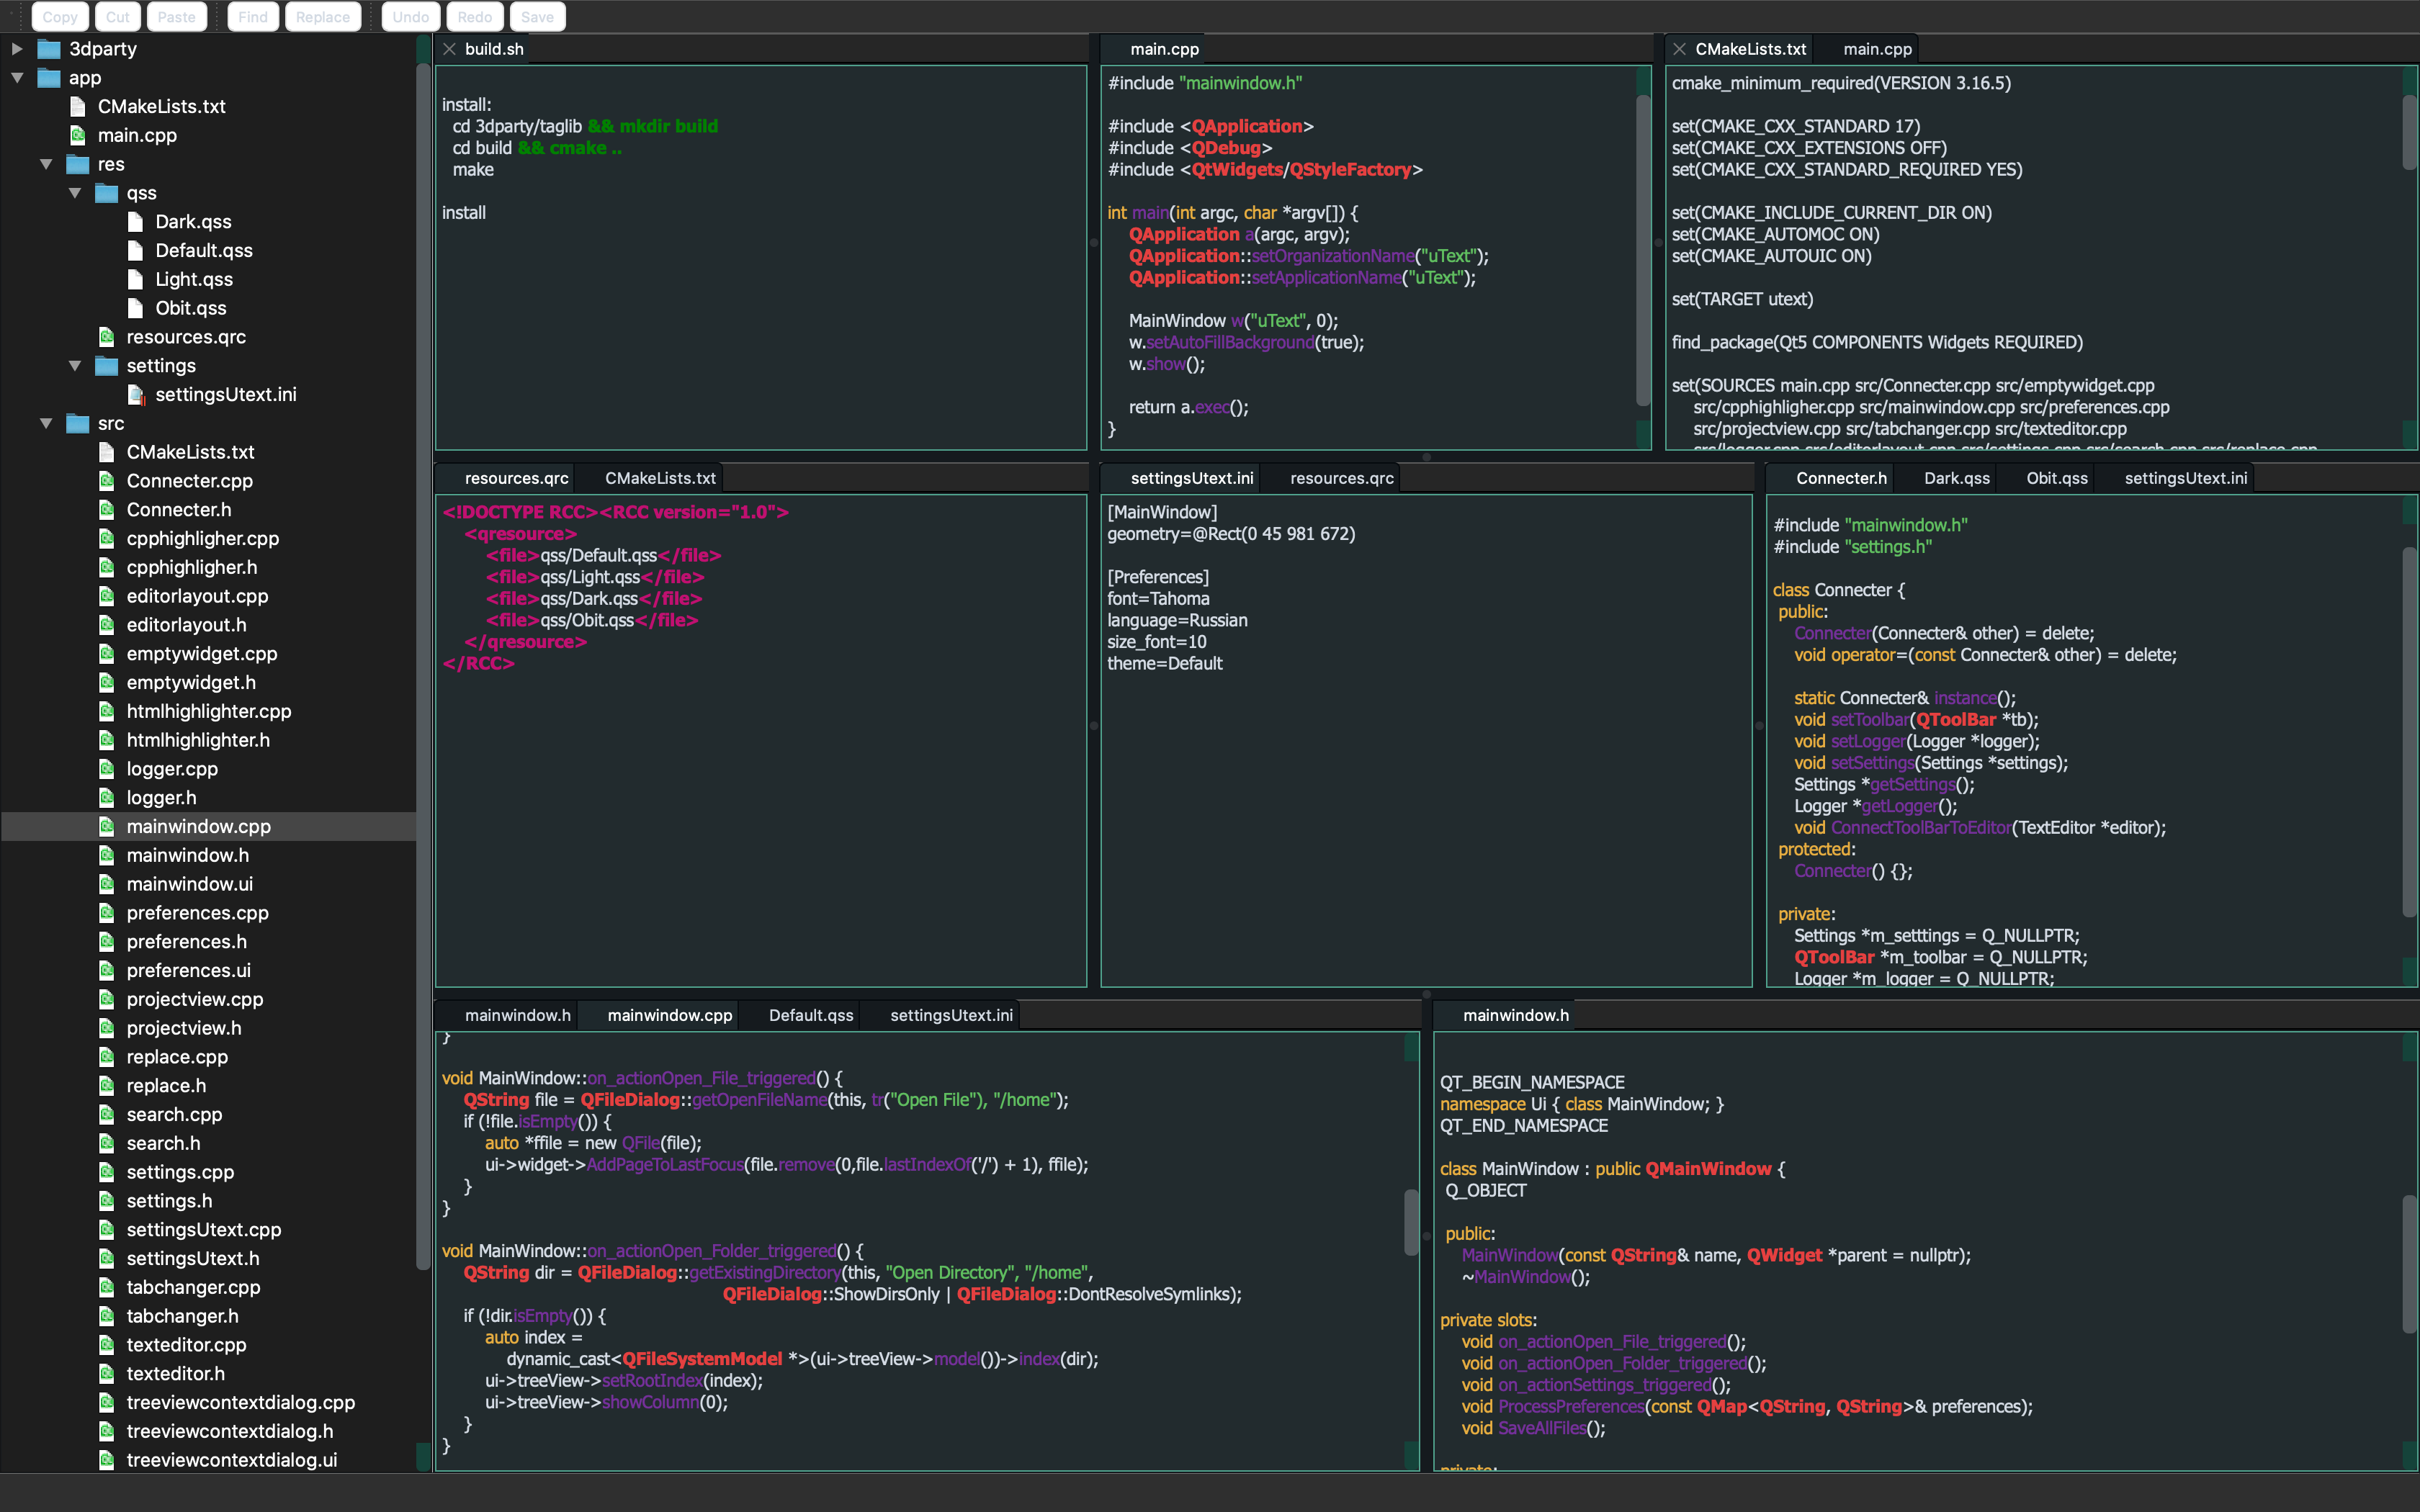Screen dimensions: 2420x1512
Task: Click the Paste button
Action: coord(177,17)
